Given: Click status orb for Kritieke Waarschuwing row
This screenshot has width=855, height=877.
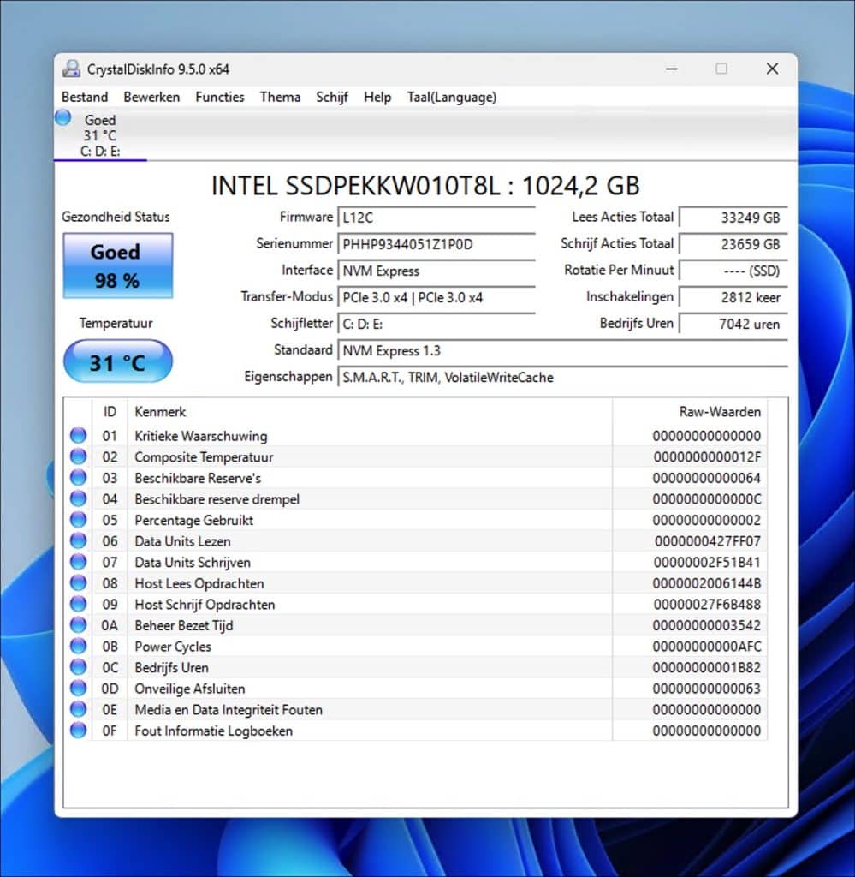Looking at the screenshot, I should (x=78, y=435).
